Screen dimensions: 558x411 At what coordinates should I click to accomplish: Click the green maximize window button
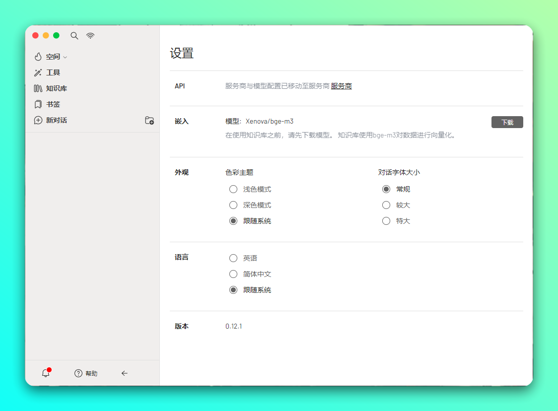56,35
